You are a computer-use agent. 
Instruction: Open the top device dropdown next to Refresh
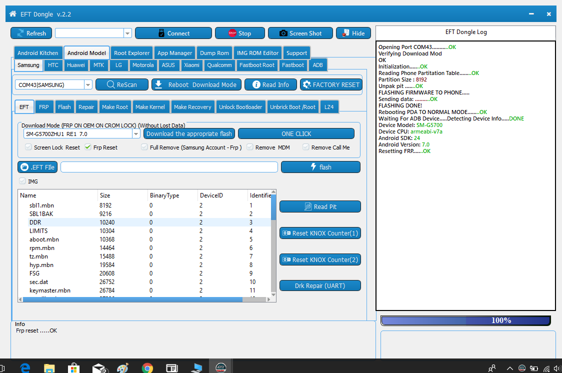(x=127, y=33)
